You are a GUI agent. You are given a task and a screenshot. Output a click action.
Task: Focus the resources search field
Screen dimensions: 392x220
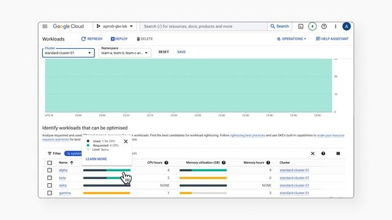(203, 26)
